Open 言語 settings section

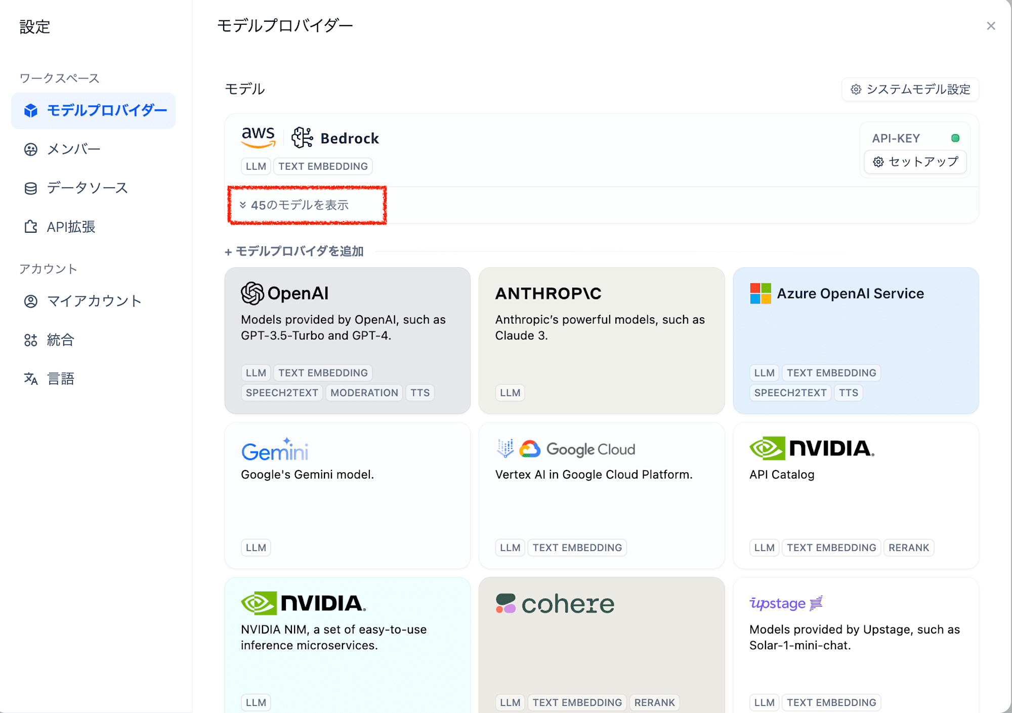tap(94, 379)
